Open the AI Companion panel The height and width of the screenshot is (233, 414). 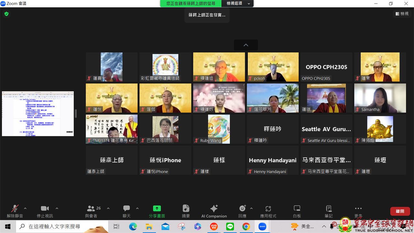click(214, 211)
